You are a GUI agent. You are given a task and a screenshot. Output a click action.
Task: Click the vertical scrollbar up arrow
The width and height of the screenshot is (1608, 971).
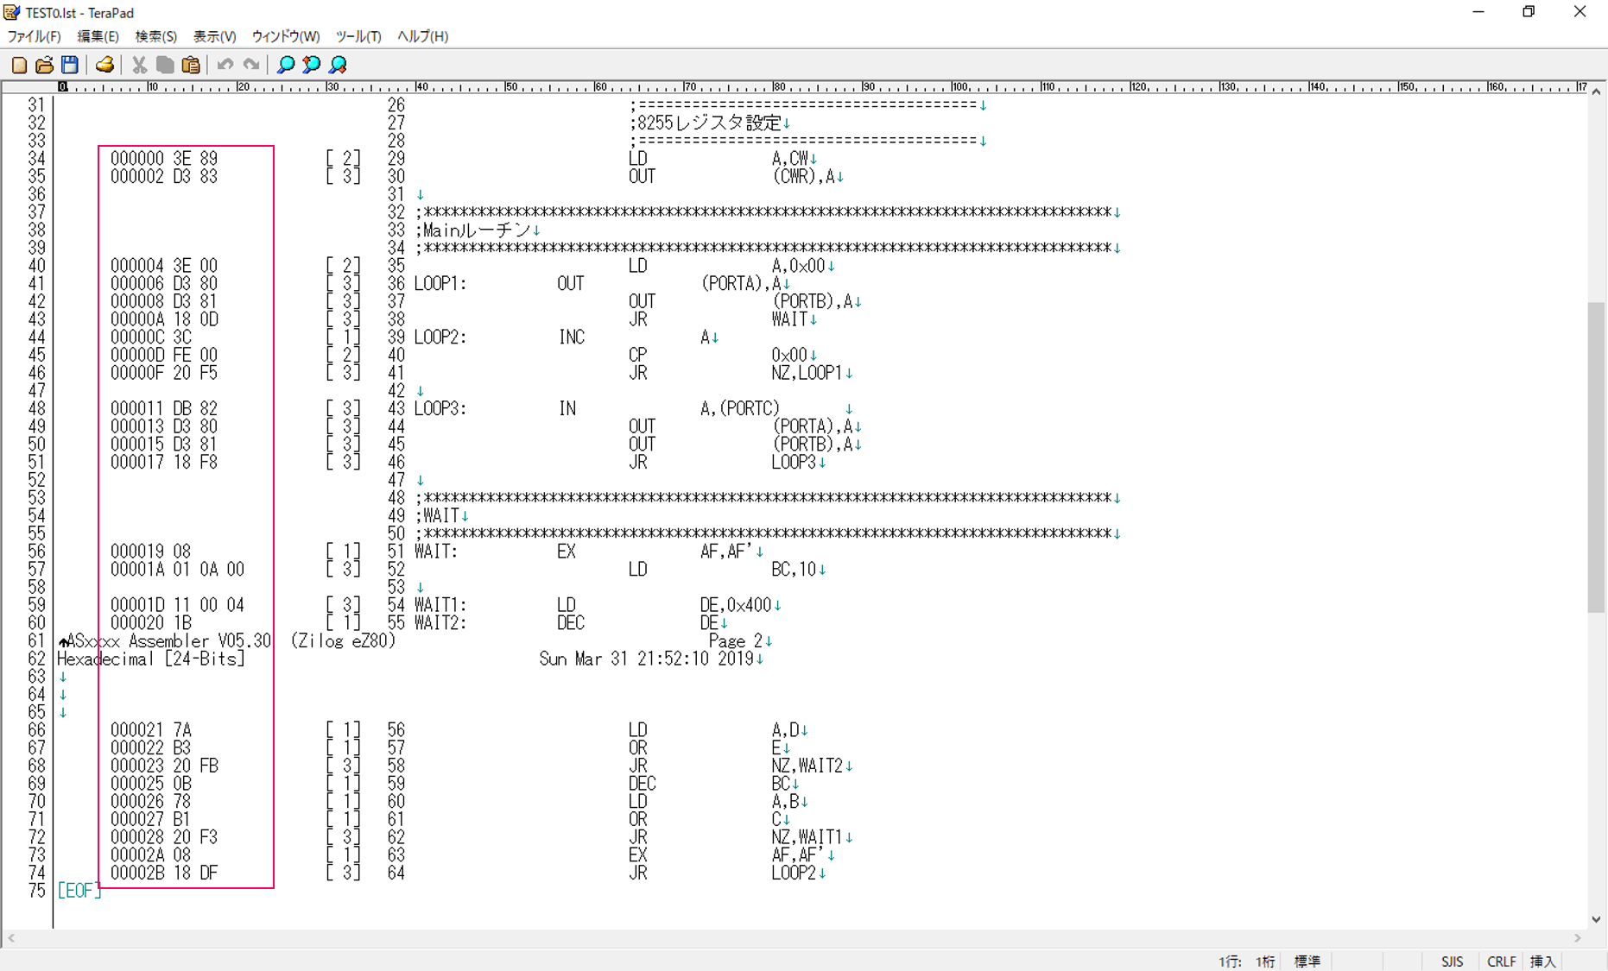click(x=1597, y=91)
